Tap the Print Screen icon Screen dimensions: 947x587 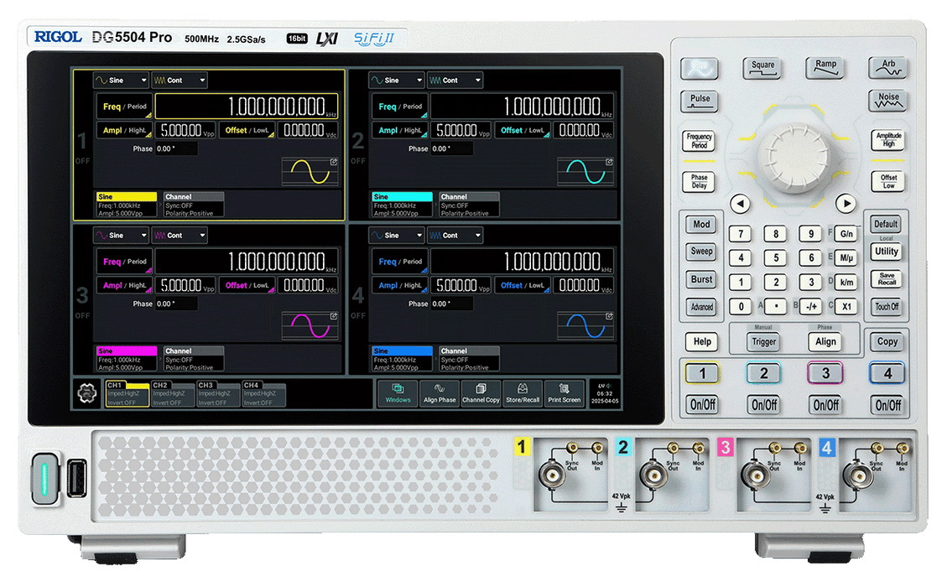[565, 394]
